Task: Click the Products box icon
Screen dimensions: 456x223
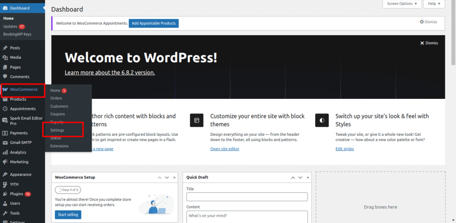Action: (5, 99)
